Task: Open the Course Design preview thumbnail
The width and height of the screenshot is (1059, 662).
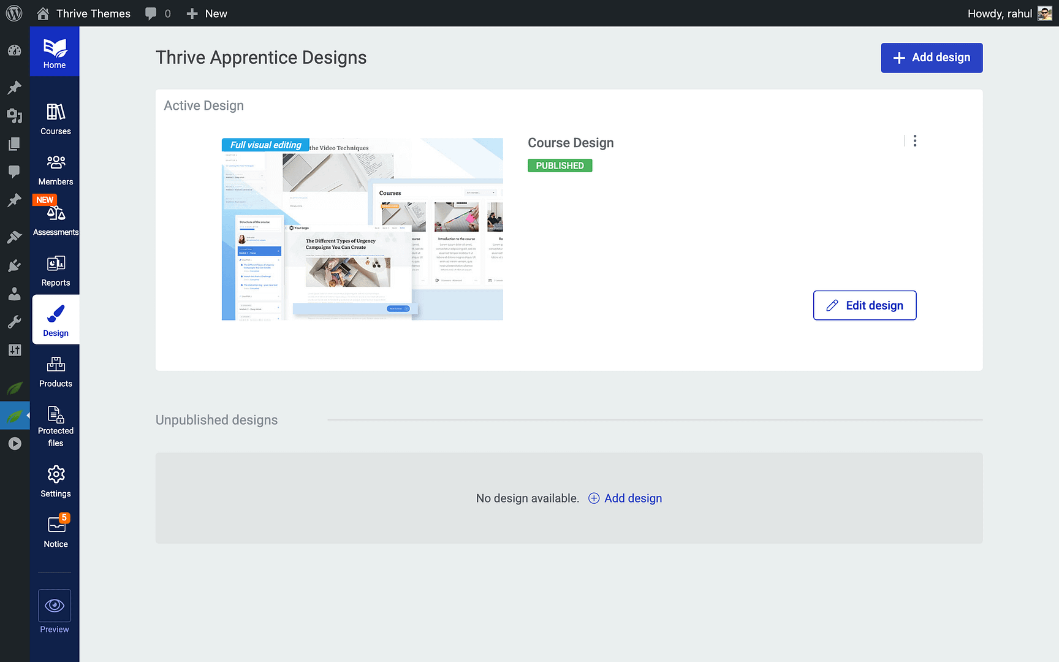Action: tap(362, 229)
